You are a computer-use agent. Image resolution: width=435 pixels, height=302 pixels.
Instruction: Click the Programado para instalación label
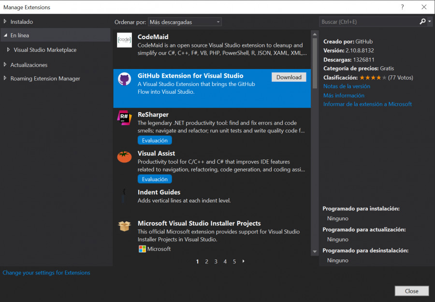point(361,209)
